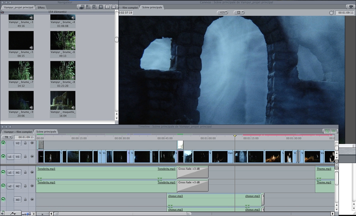Select the A3 destination track button

tap(17, 200)
